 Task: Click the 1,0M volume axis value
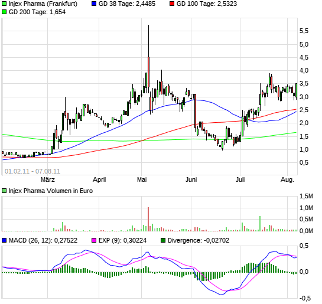(x=306, y=208)
